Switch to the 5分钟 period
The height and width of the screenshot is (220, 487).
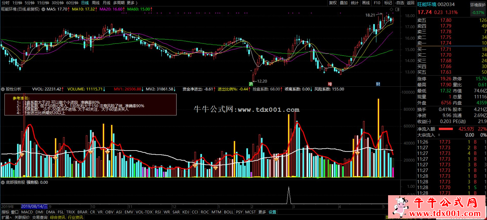pos(30,3)
